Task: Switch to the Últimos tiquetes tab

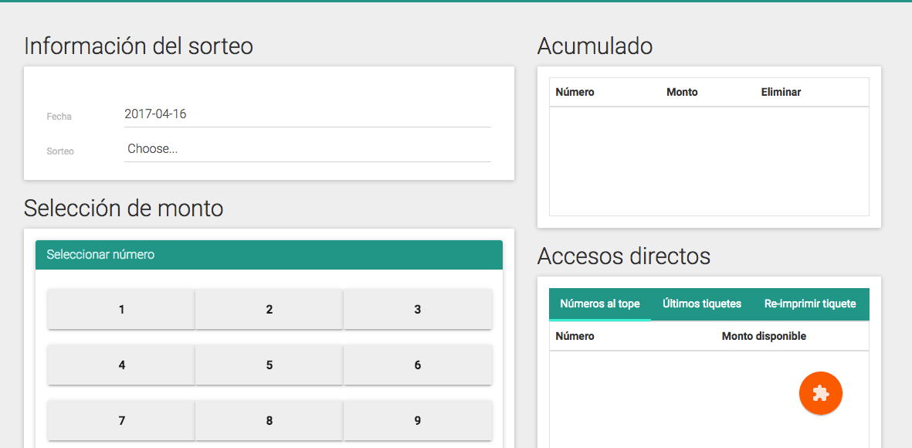Action: pos(701,304)
